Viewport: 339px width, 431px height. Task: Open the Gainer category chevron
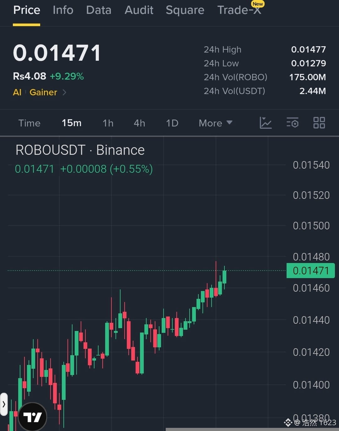click(x=64, y=92)
